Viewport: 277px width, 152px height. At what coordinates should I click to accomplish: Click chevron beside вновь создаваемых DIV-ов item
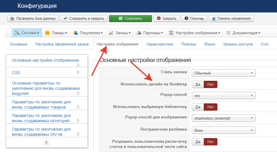pos(78,134)
